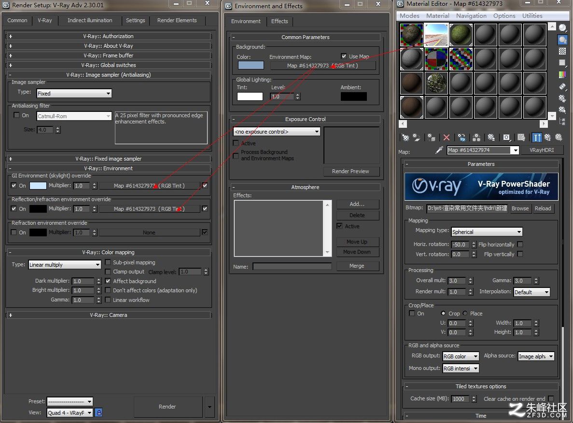This screenshot has height=423, width=573.
Task: Open Image sampler Type dropdown showing Fixed
Action: point(74,94)
